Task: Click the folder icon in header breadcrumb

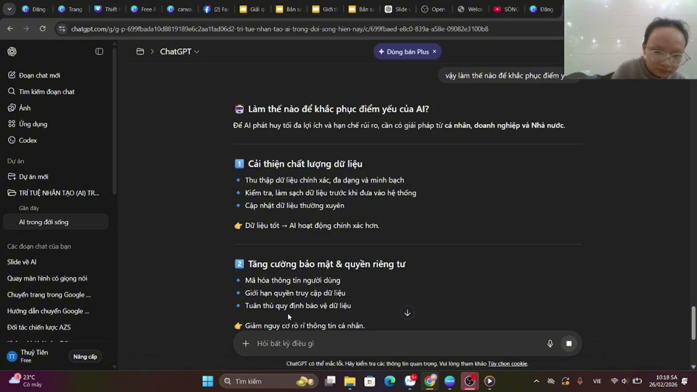Action: click(140, 51)
